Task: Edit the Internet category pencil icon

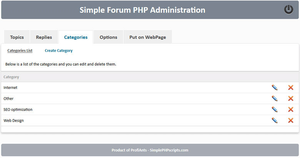Action: 275,87
